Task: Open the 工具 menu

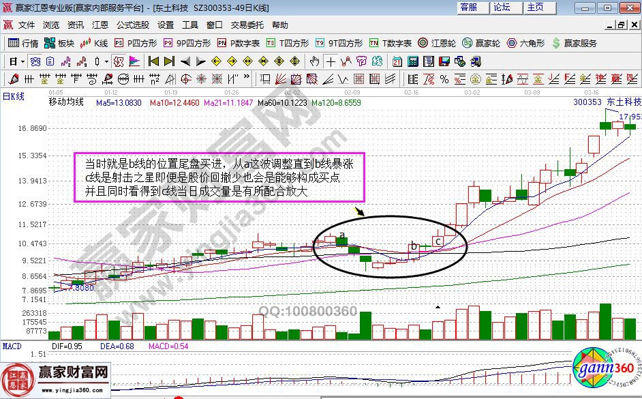Action: 190,25
